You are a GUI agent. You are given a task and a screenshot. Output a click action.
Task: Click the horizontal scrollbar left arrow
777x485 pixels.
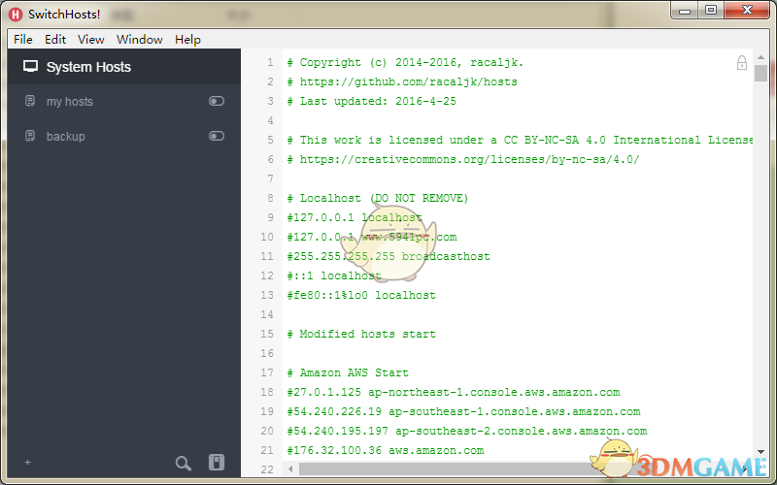(290, 469)
